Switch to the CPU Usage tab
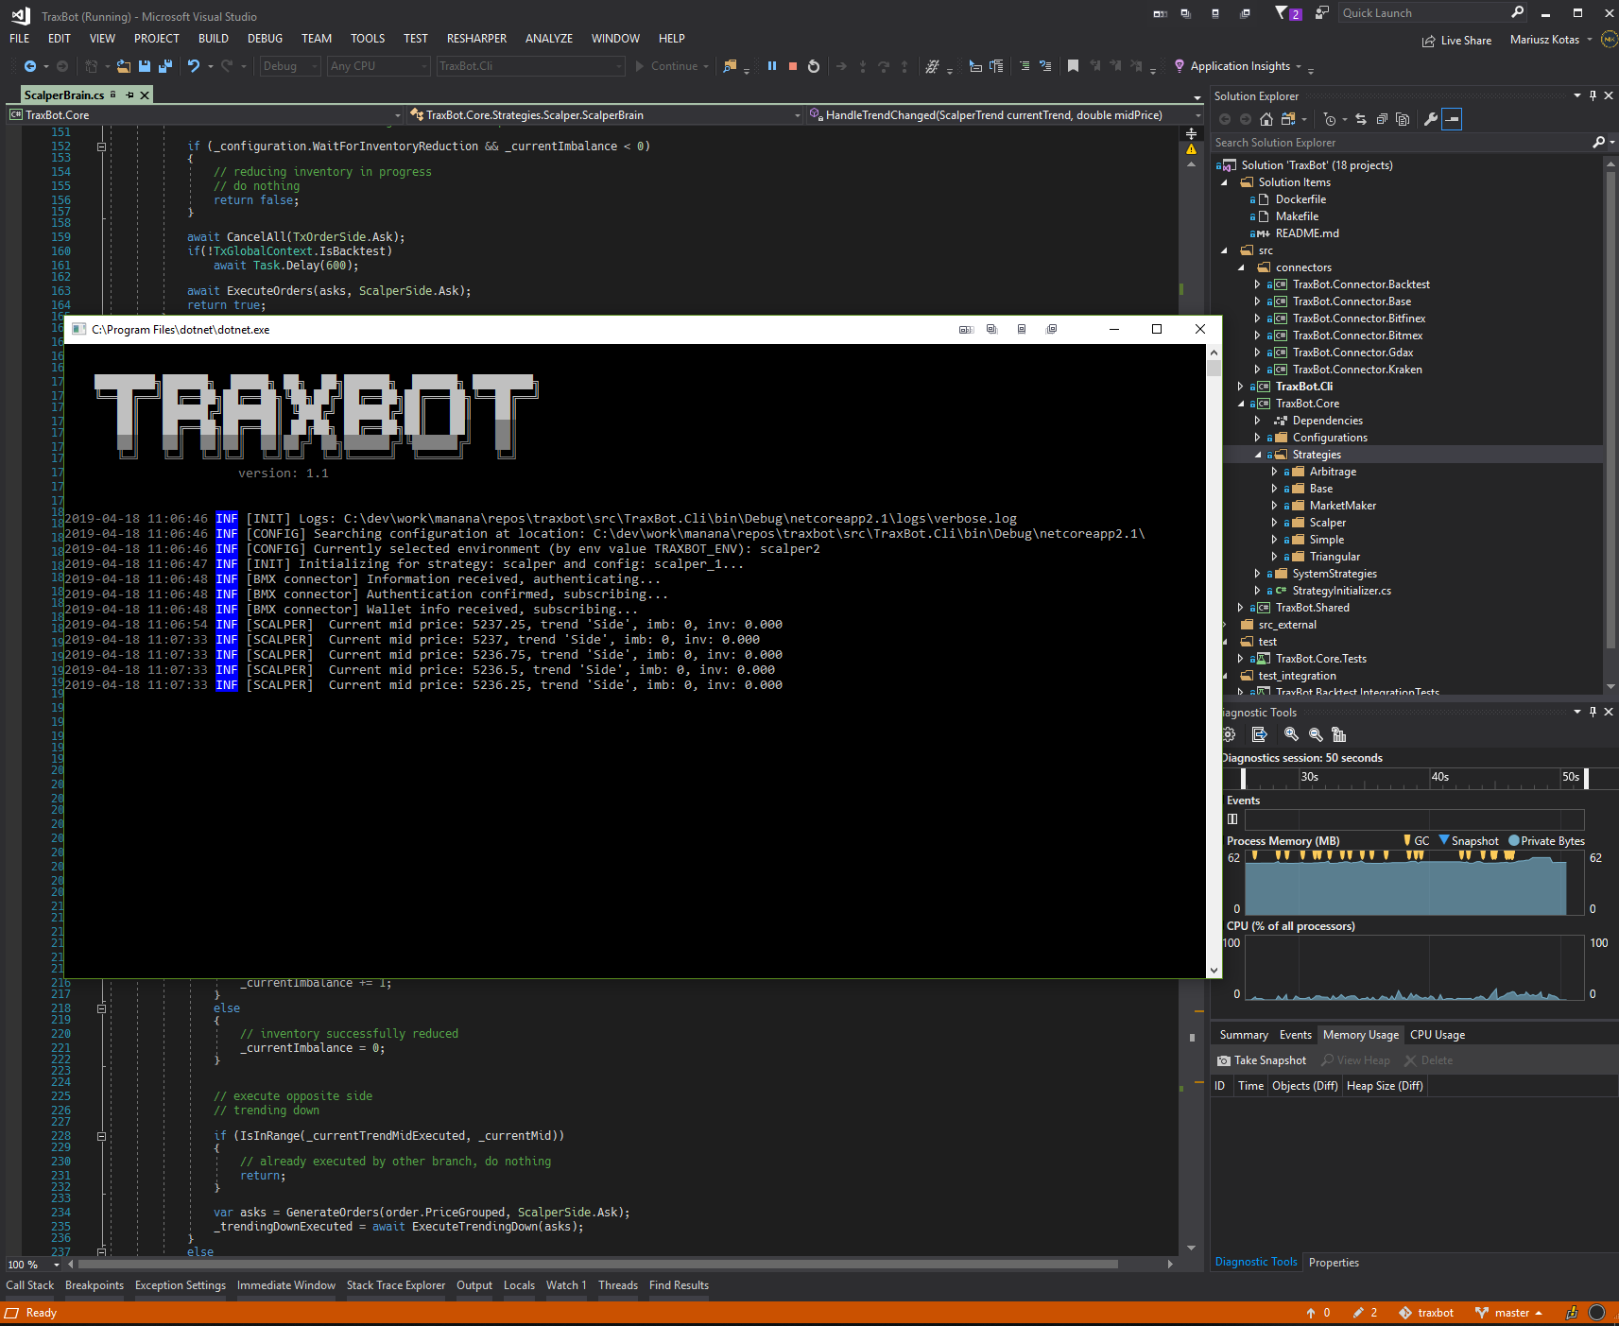 1437,1035
